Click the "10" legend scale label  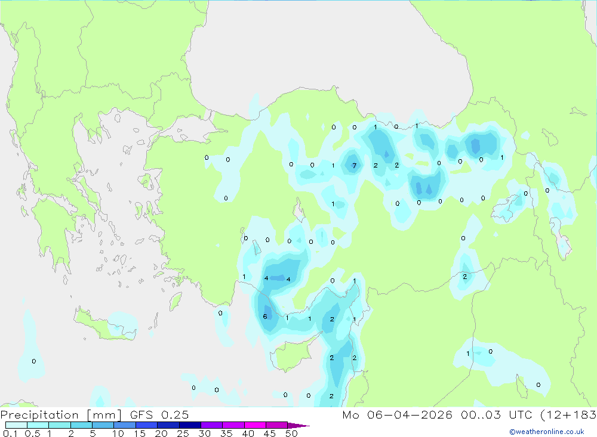[118, 433]
